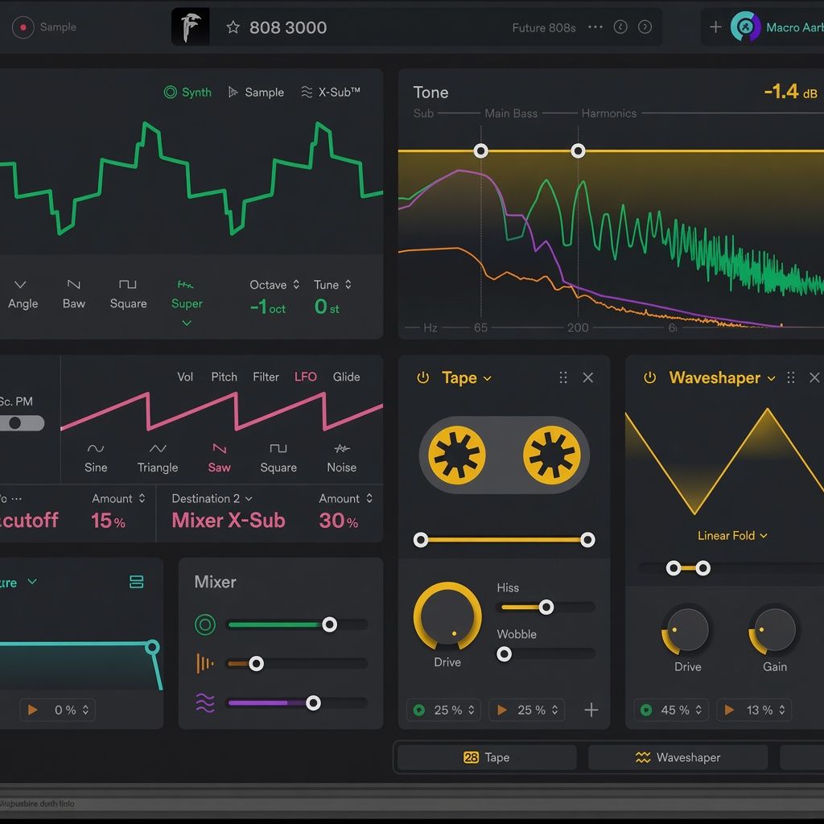Select the Square oscillator waveform
Viewport: 824px width, 824px height.
(128, 295)
